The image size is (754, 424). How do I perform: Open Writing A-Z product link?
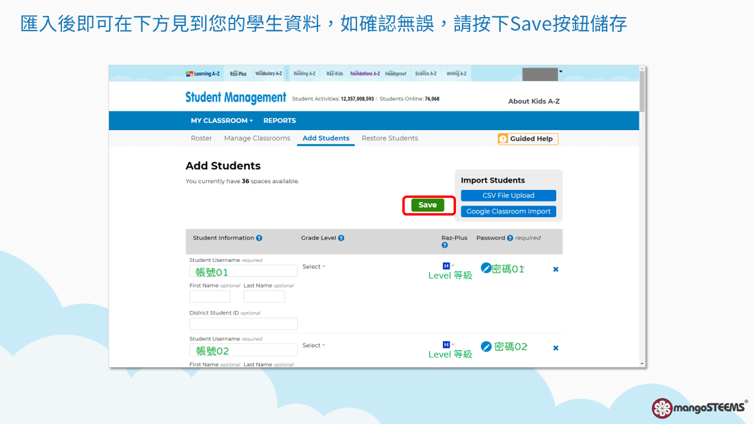coord(457,74)
